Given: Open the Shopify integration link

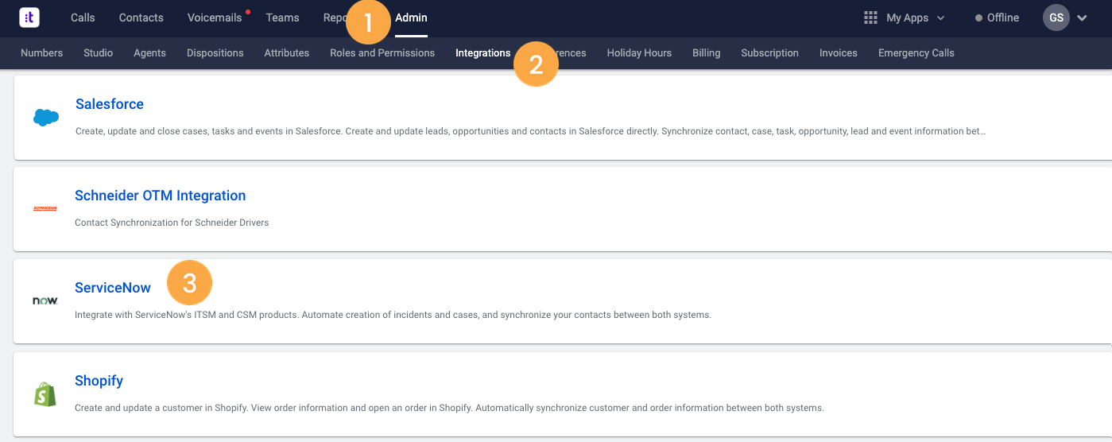Looking at the screenshot, I should click(99, 381).
